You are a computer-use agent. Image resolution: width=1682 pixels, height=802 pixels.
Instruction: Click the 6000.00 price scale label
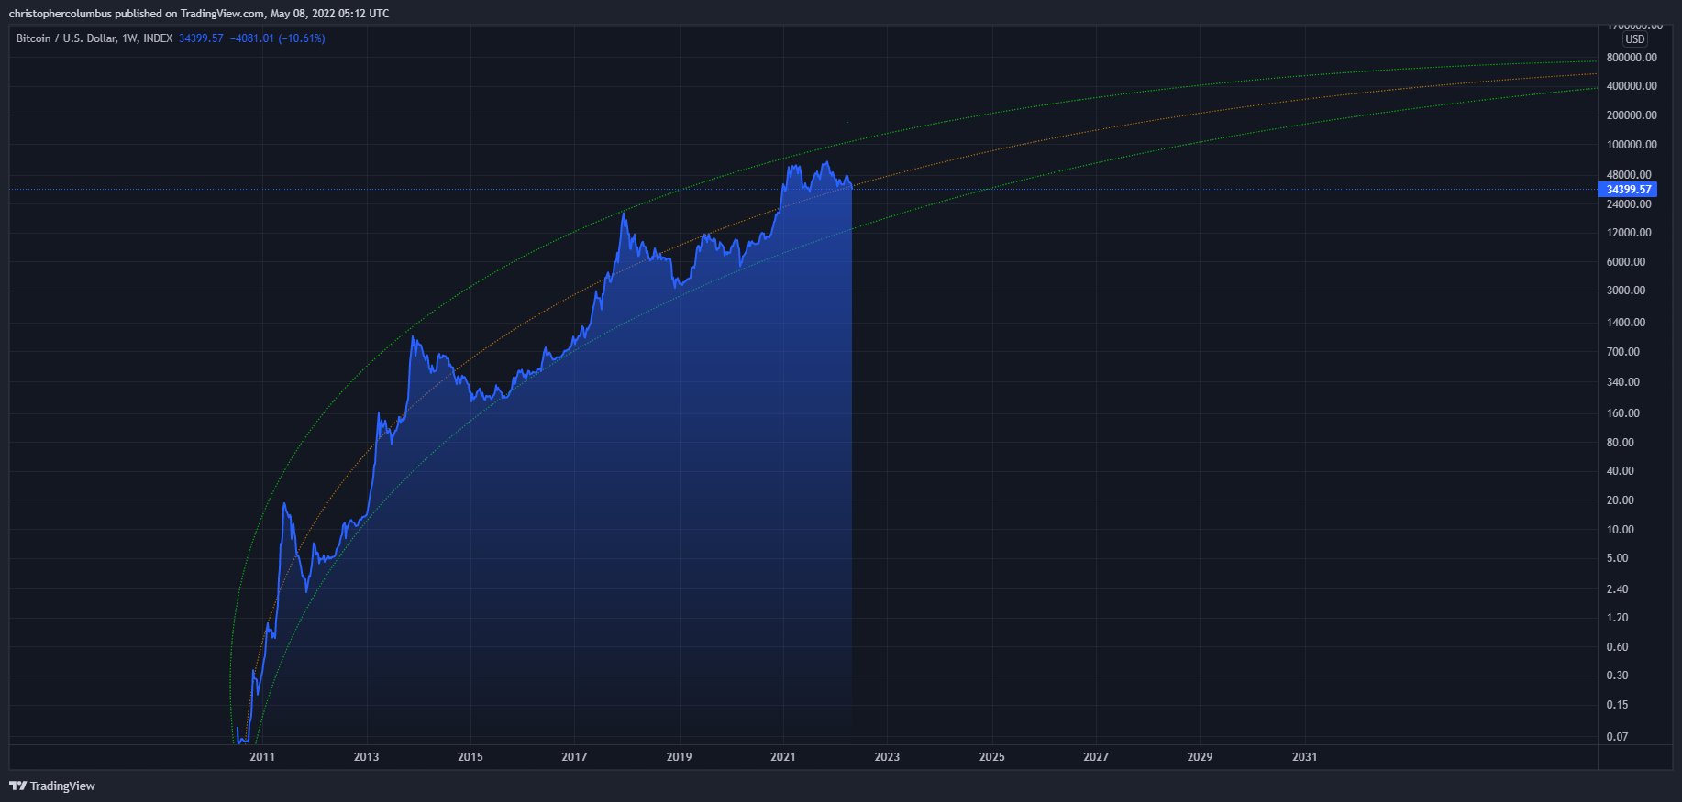[x=1626, y=262]
